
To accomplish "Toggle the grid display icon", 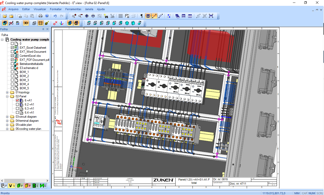I will (x=120, y=16).
